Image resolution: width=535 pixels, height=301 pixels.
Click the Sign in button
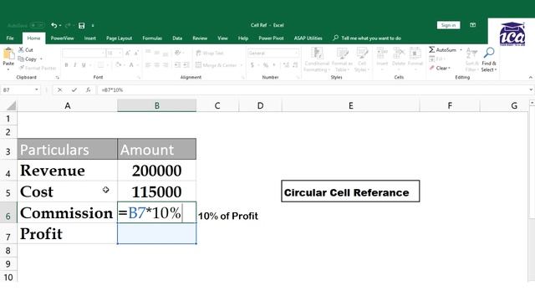pos(448,25)
